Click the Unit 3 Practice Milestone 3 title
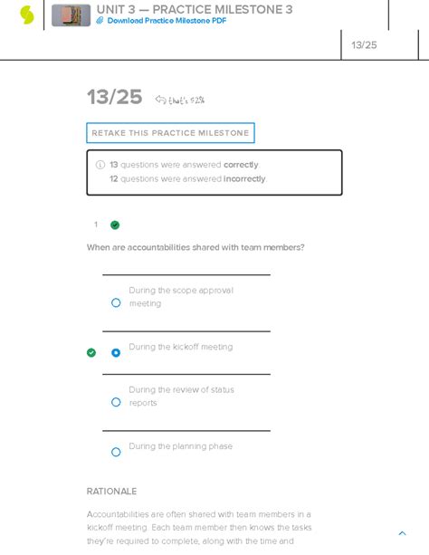 pyautogui.click(x=195, y=9)
